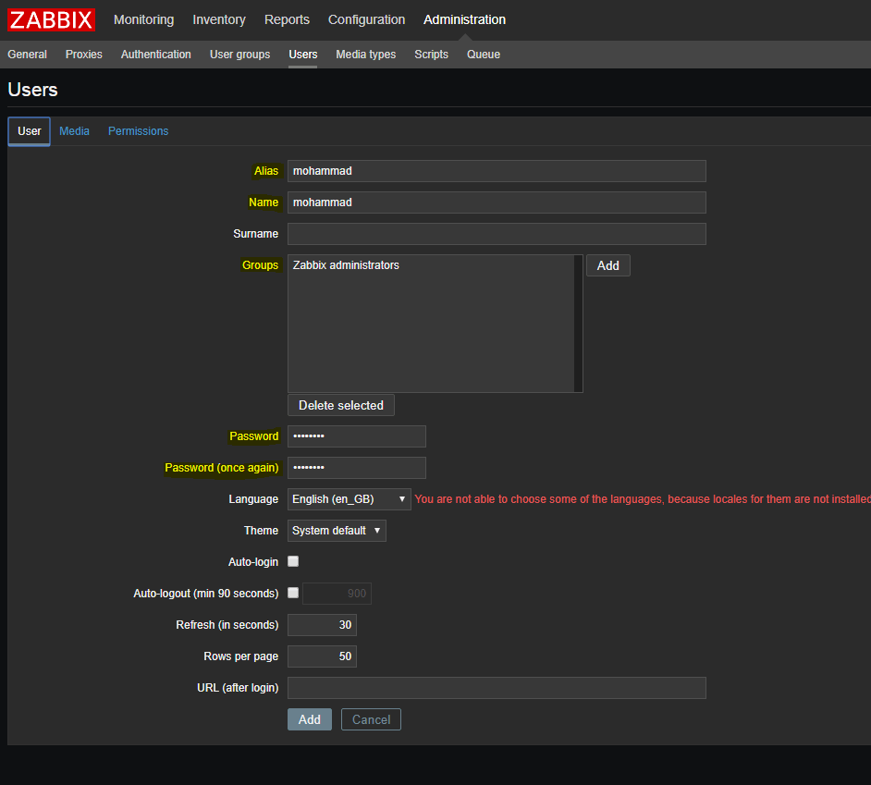Submit the form with bottom Add button

tap(309, 719)
